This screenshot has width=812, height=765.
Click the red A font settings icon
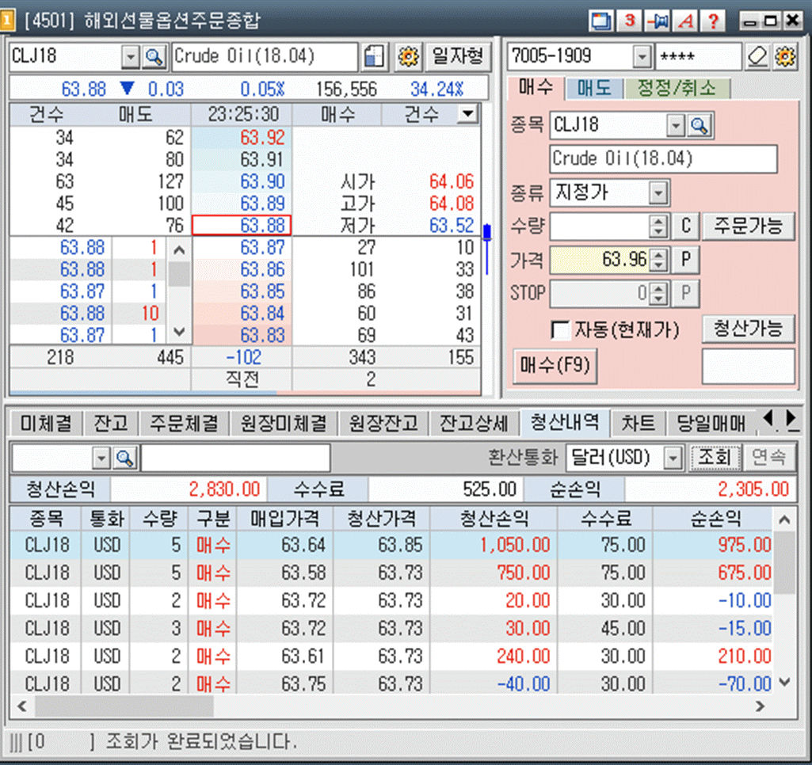pyautogui.click(x=685, y=21)
